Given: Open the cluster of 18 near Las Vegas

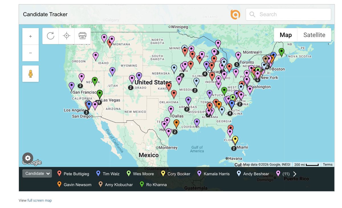Looking at the screenshot, I should click(x=99, y=102).
